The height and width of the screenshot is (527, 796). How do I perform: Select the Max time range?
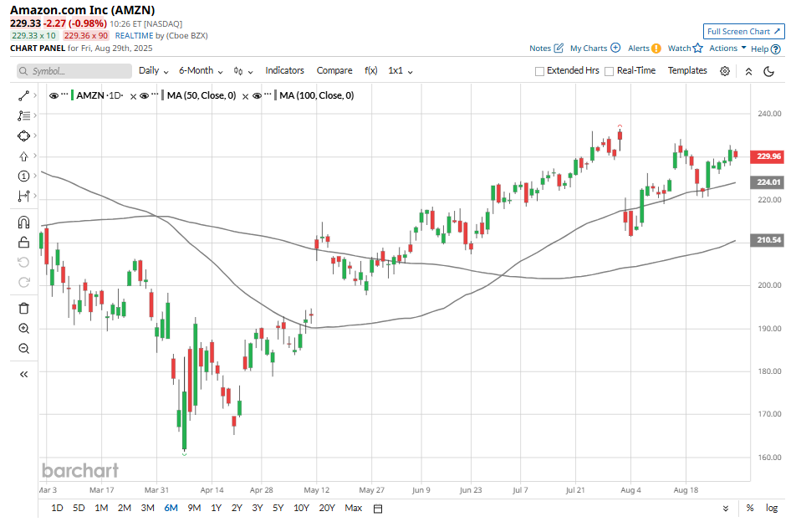(x=354, y=508)
